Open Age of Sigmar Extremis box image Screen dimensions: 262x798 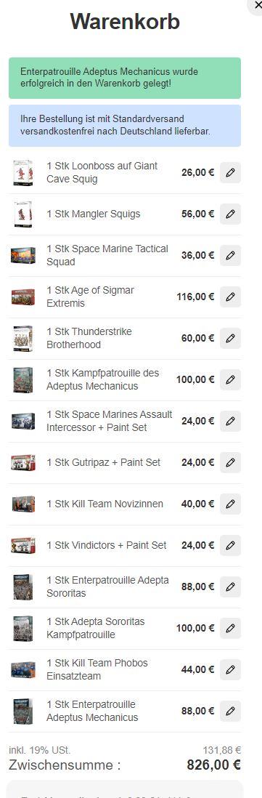click(22, 297)
